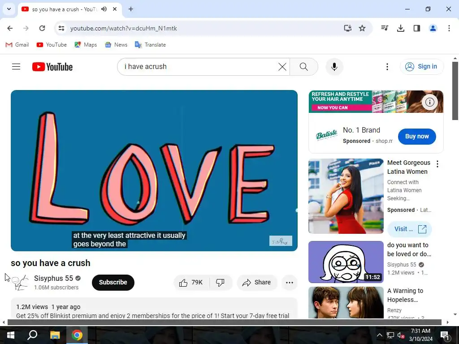Clear the search text with X
459x344 pixels.
(282, 67)
